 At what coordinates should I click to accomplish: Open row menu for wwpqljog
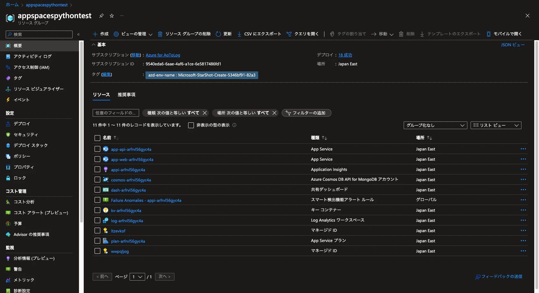click(523, 251)
